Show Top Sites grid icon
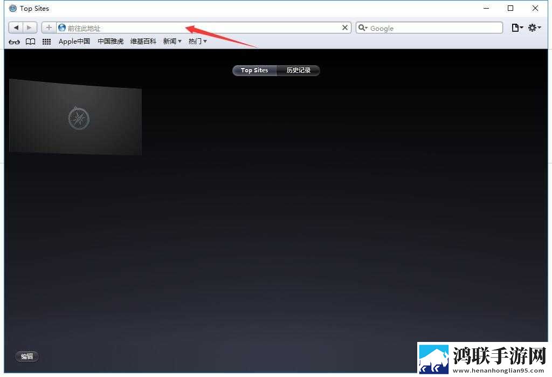This screenshot has width=552, height=377. coord(46,42)
